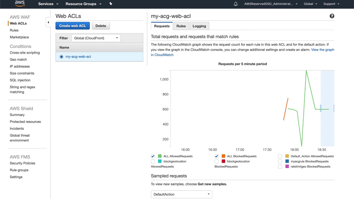Open the DefaultAction sampled requests dropdown
The image size is (354, 199).
click(x=181, y=194)
